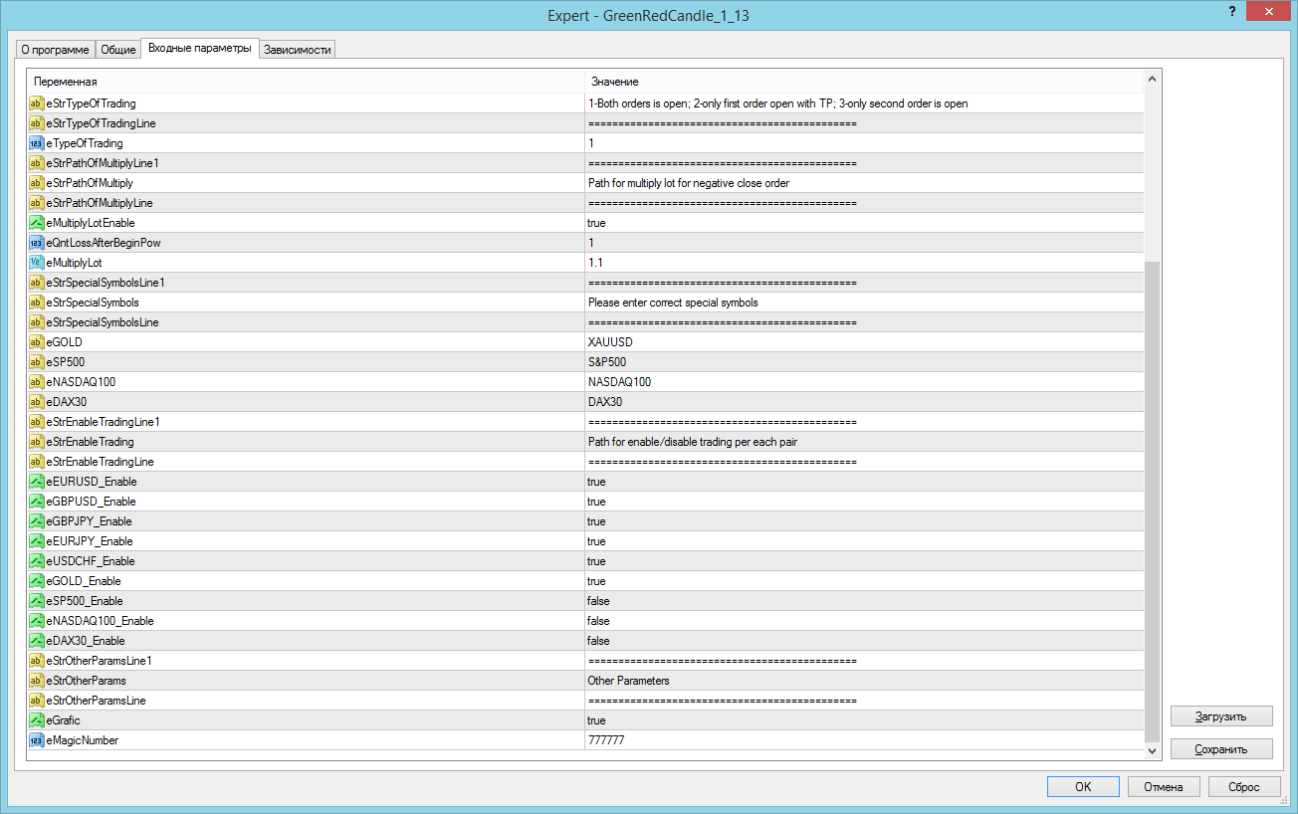
Task: Click the bool icon beside eUSDCHF_Enable
Action: click(x=37, y=561)
